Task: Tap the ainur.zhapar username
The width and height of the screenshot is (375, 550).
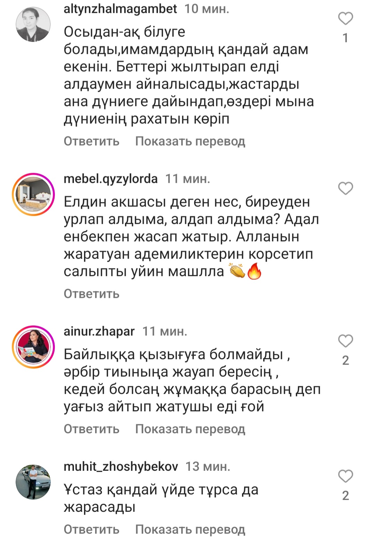Action: point(99,331)
